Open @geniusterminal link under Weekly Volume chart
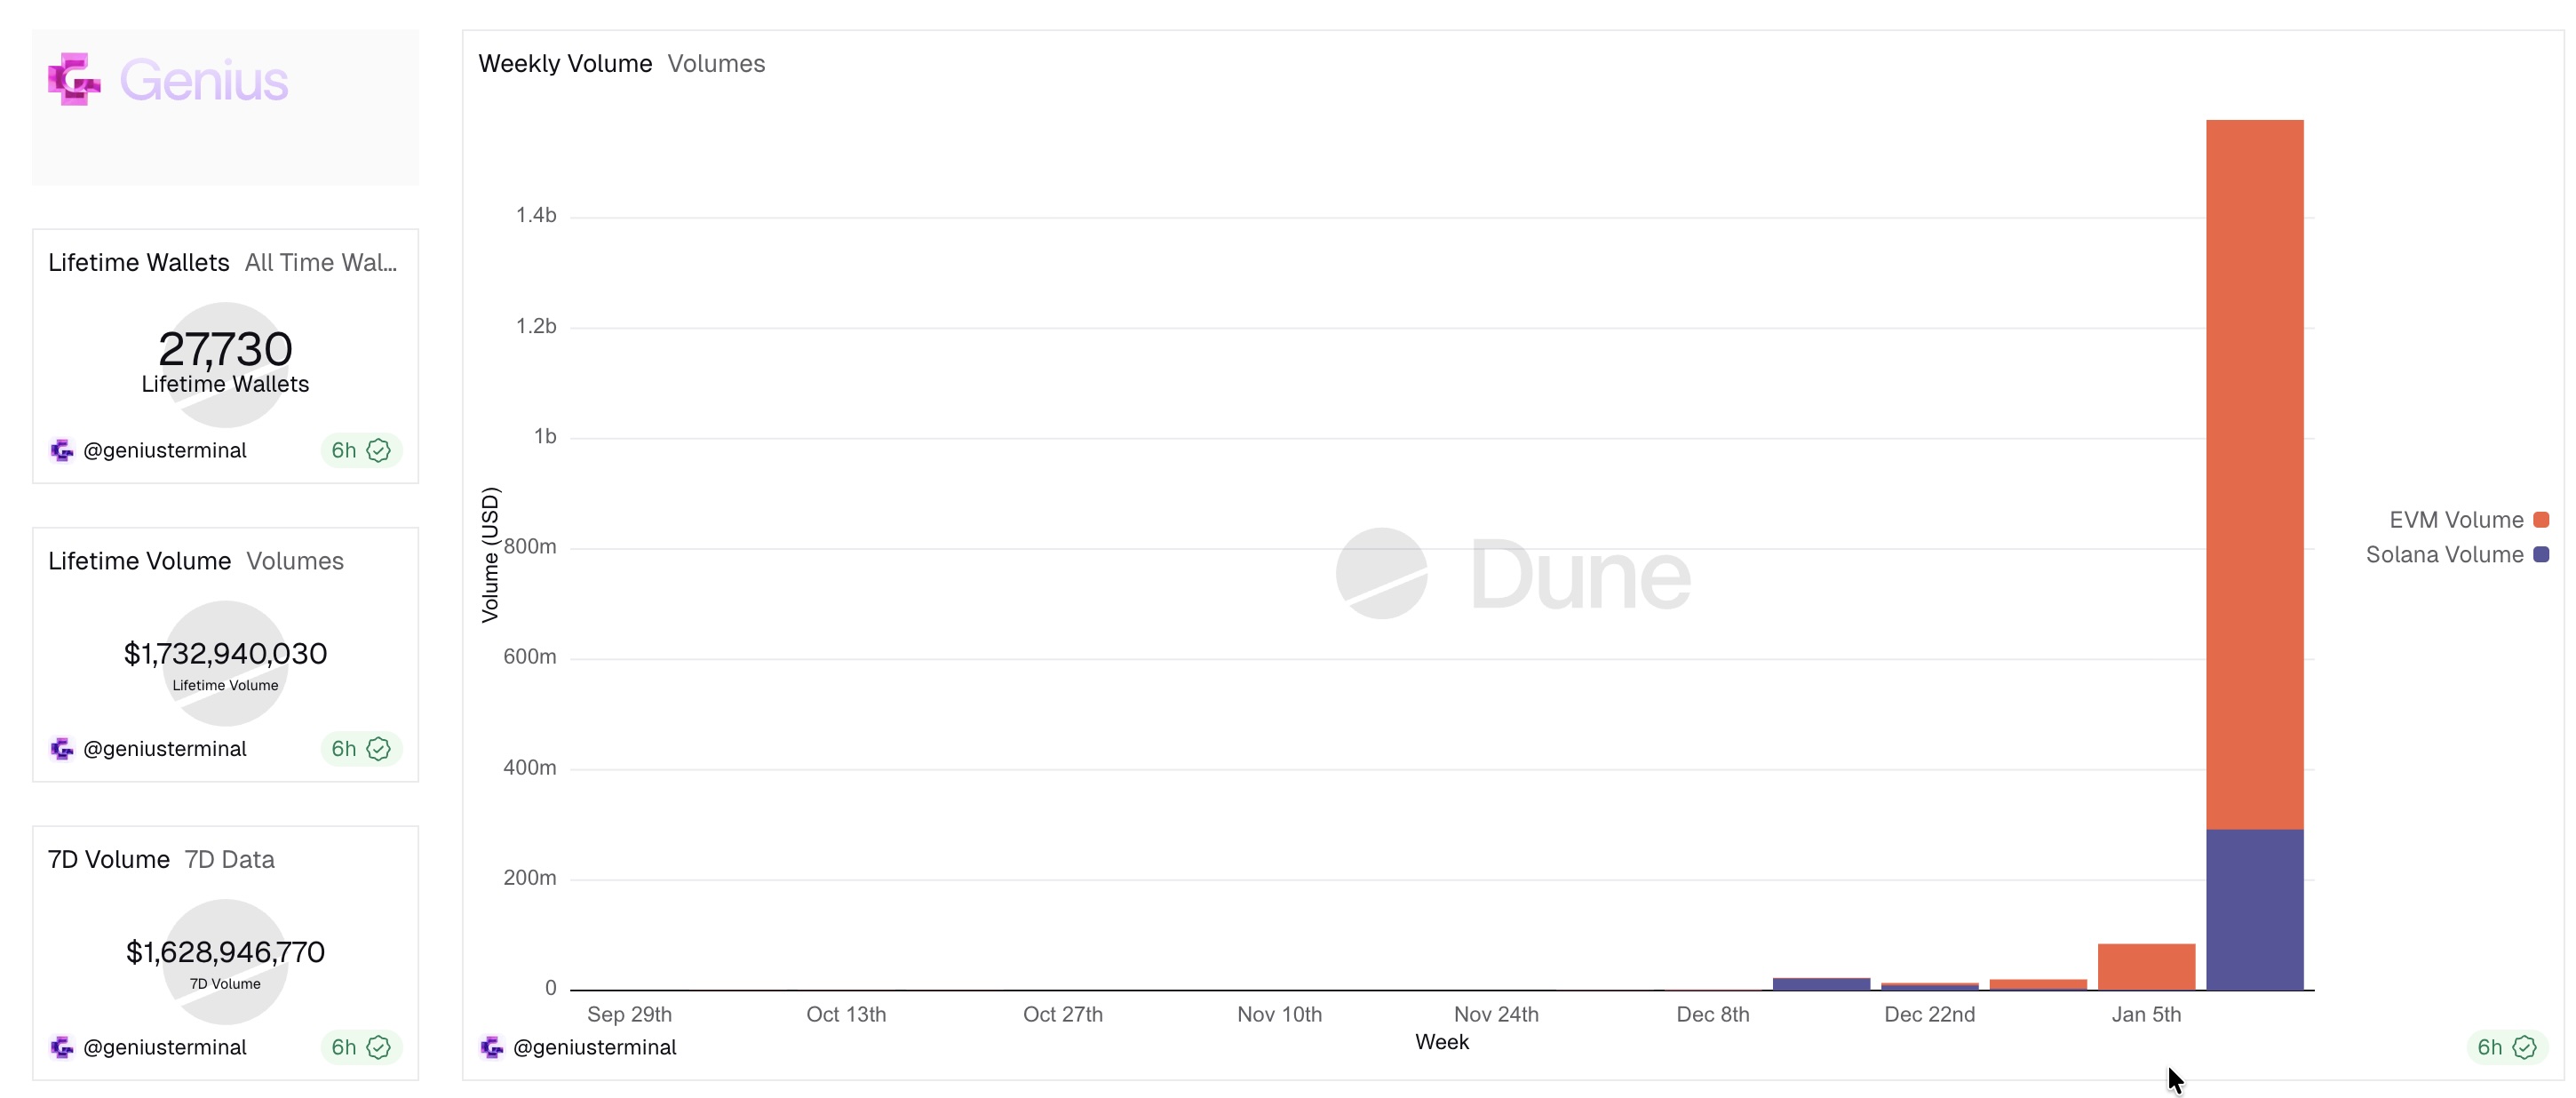Screen dimensions: 2576x1098 [594, 1047]
